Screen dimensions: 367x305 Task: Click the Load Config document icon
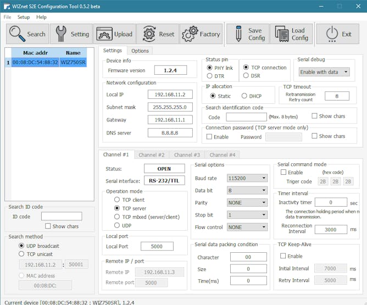[x=282, y=34]
